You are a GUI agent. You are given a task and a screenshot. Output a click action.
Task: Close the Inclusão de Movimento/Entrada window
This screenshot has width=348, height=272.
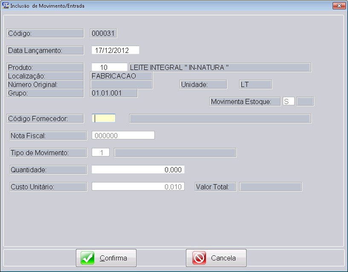point(339,6)
